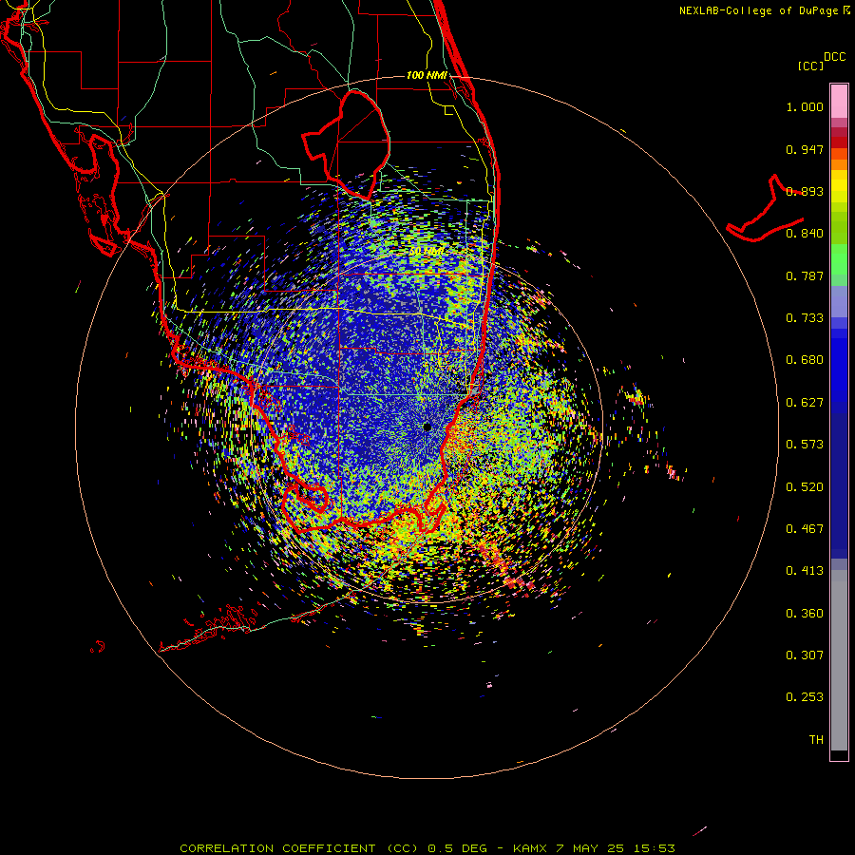855x855 pixels.
Task: Click the 0.5 DEG elevation text
Action: (x=457, y=848)
